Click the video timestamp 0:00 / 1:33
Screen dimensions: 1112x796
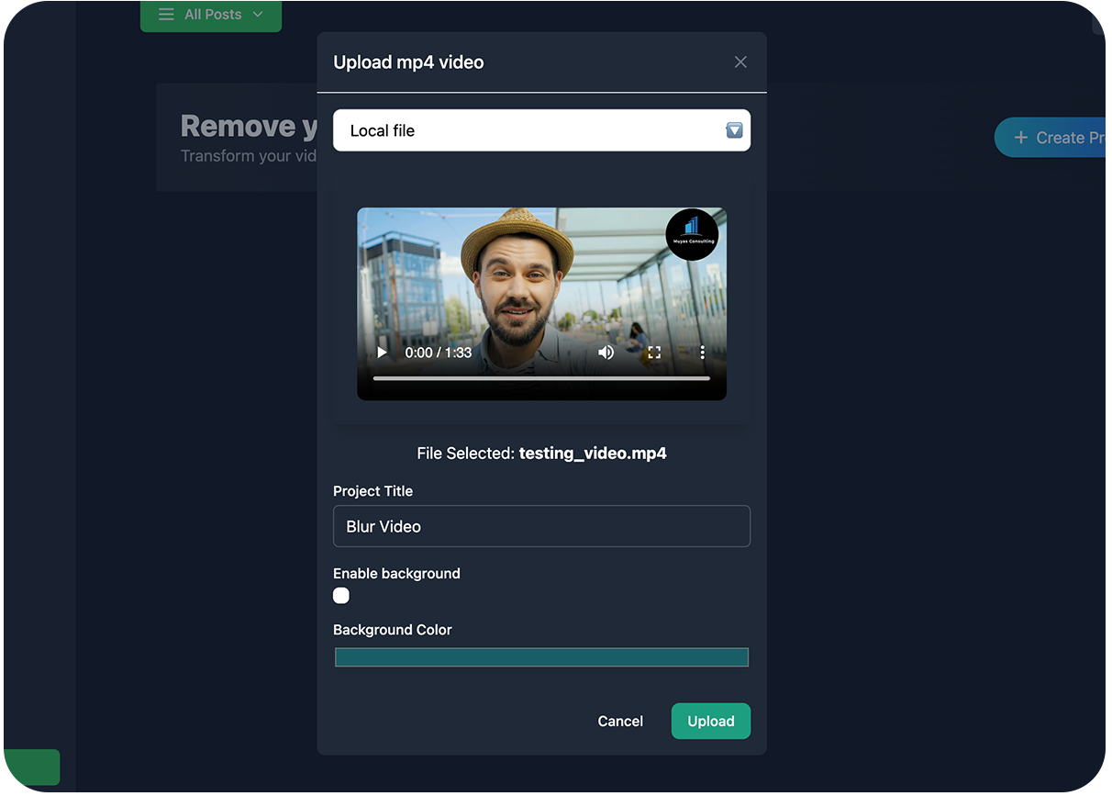pyautogui.click(x=439, y=353)
